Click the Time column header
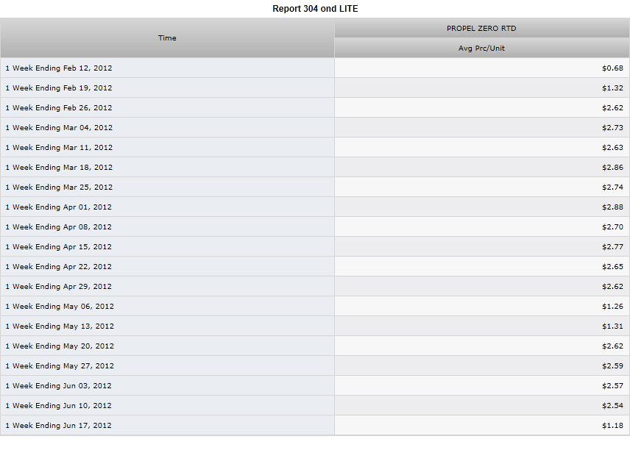 pyautogui.click(x=167, y=38)
